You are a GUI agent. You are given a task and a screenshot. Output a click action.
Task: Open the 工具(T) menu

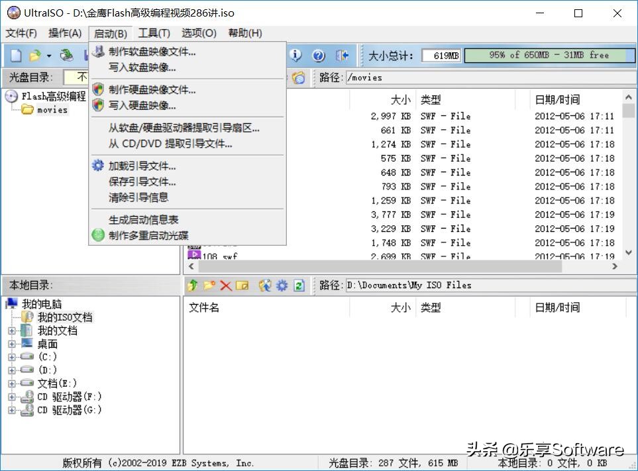pyautogui.click(x=156, y=33)
